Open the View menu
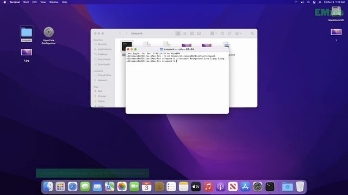This screenshot has width=348, height=195. point(43,2)
